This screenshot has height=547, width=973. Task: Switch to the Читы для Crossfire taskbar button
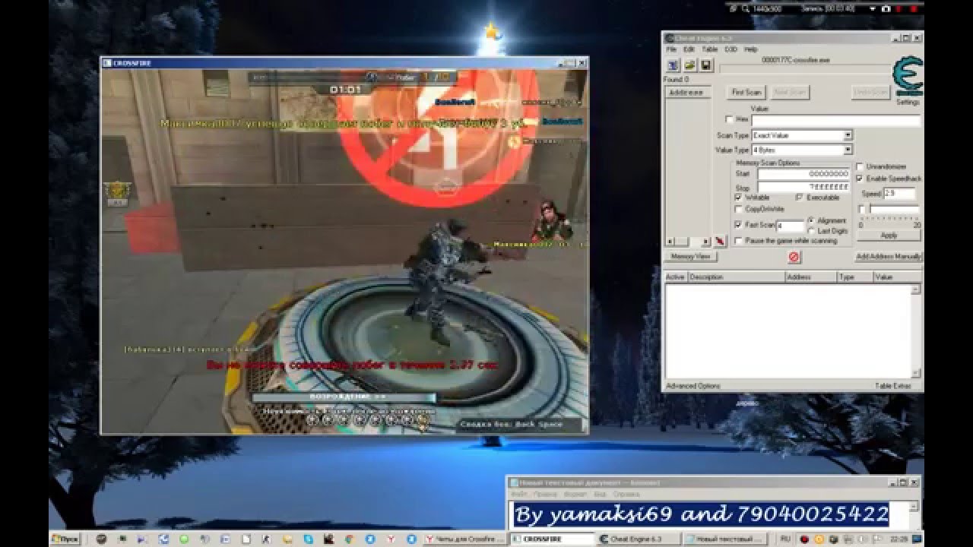(466, 539)
